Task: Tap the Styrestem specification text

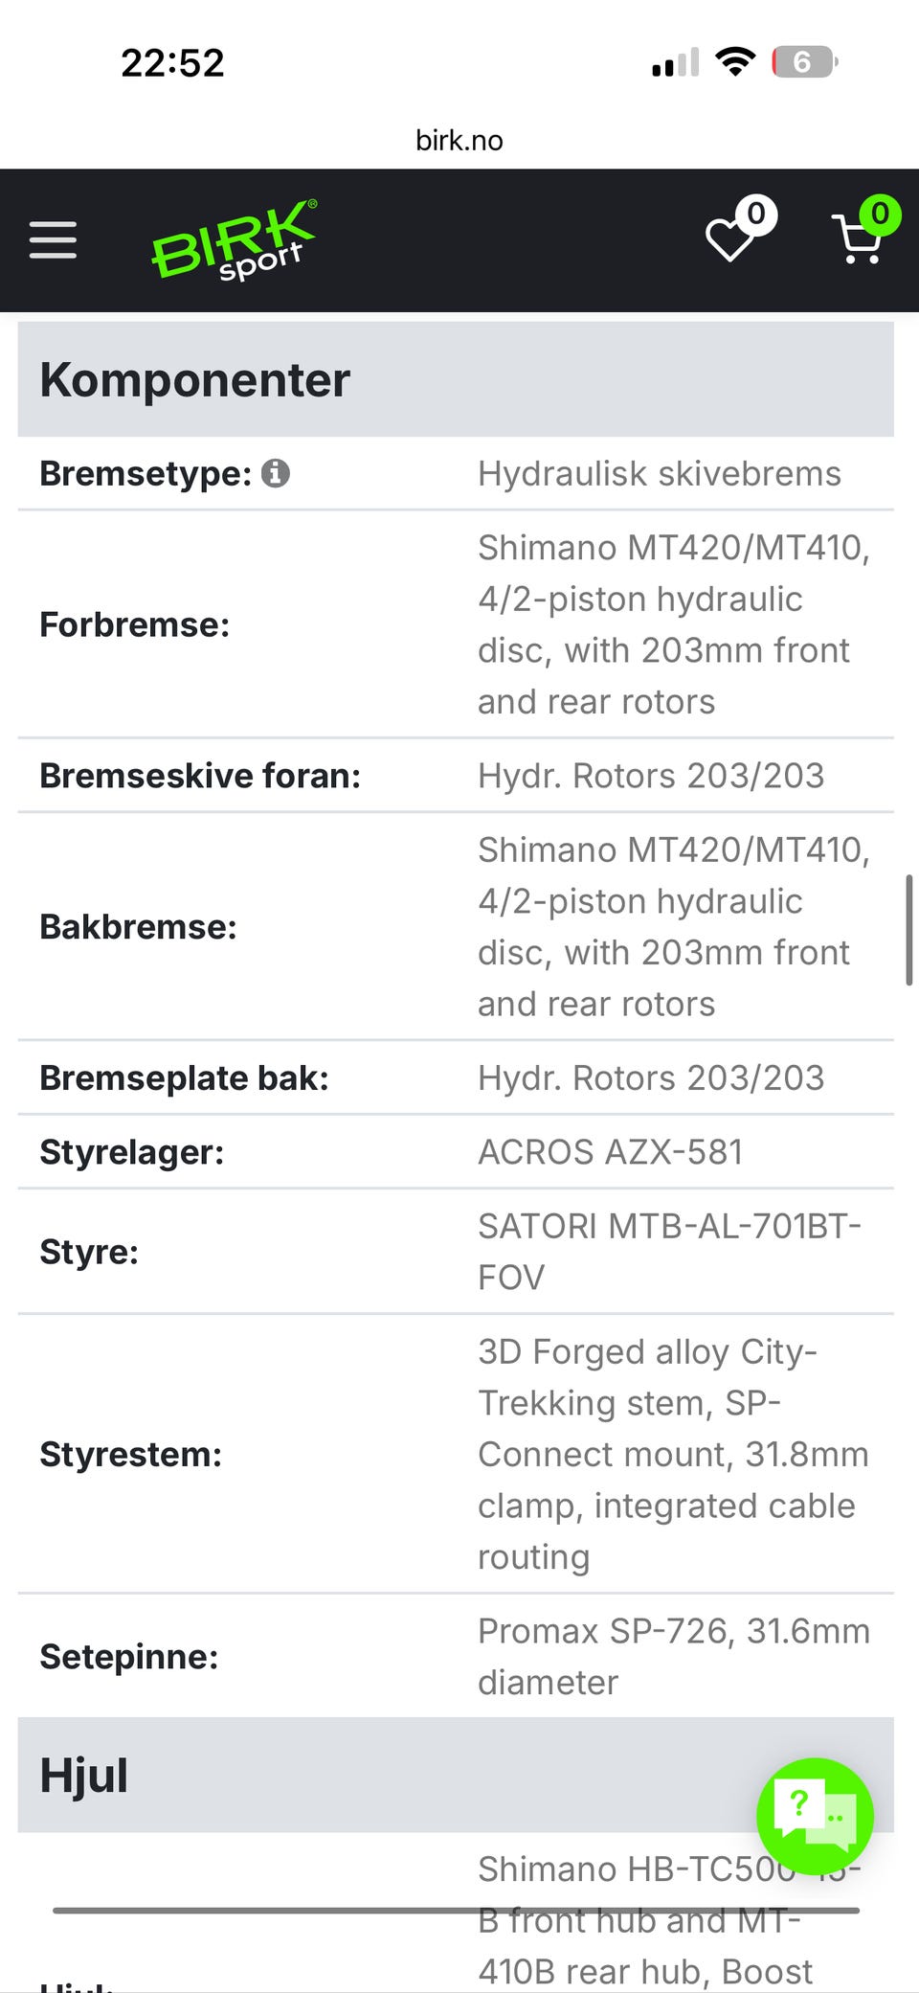Action: pos(674,1454)
